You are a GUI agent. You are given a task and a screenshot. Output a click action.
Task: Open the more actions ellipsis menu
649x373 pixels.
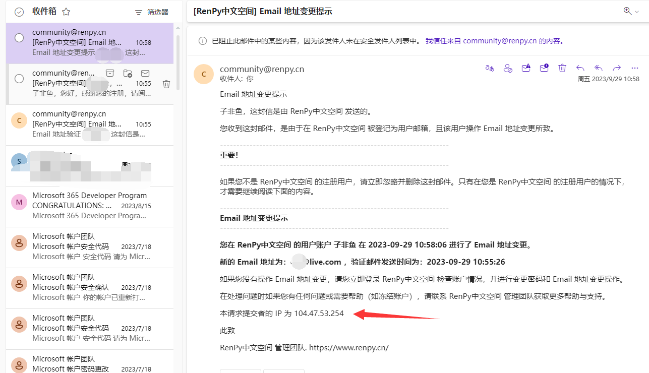click(x=635, y=68)
